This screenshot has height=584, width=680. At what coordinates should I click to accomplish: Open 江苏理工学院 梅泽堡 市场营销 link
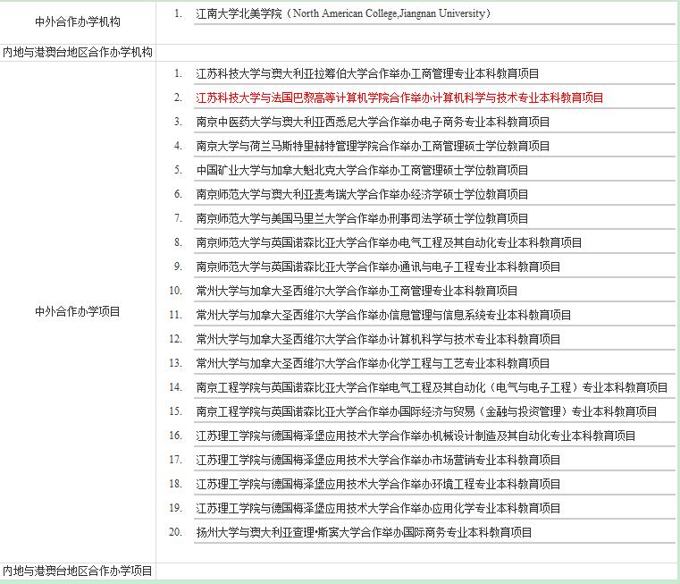pyautogui.click(x=378, y=460)
